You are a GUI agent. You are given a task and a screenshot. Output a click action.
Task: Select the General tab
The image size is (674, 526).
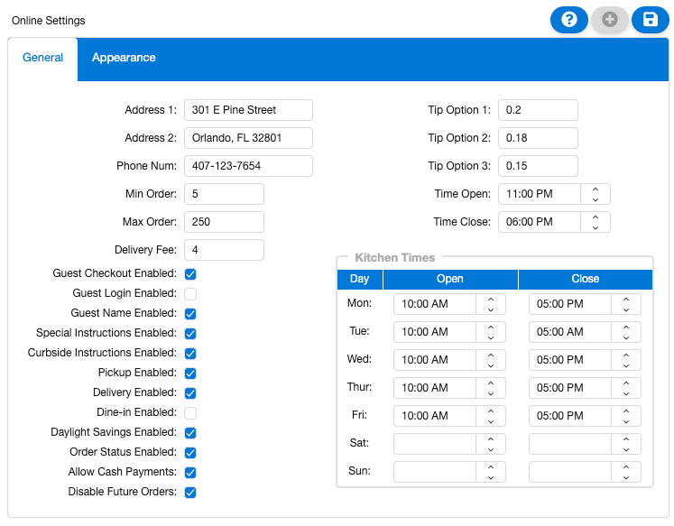click(43, 58)
